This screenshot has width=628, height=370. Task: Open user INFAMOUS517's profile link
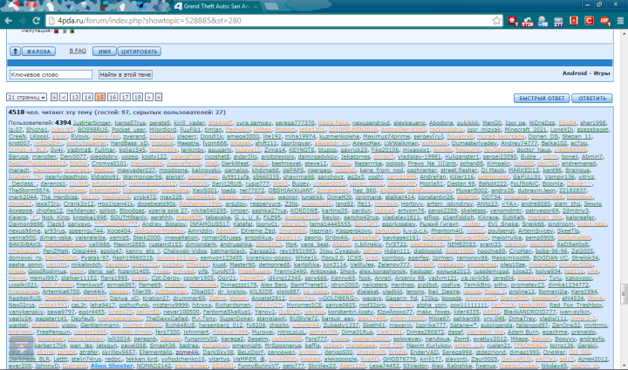[209, 224]
